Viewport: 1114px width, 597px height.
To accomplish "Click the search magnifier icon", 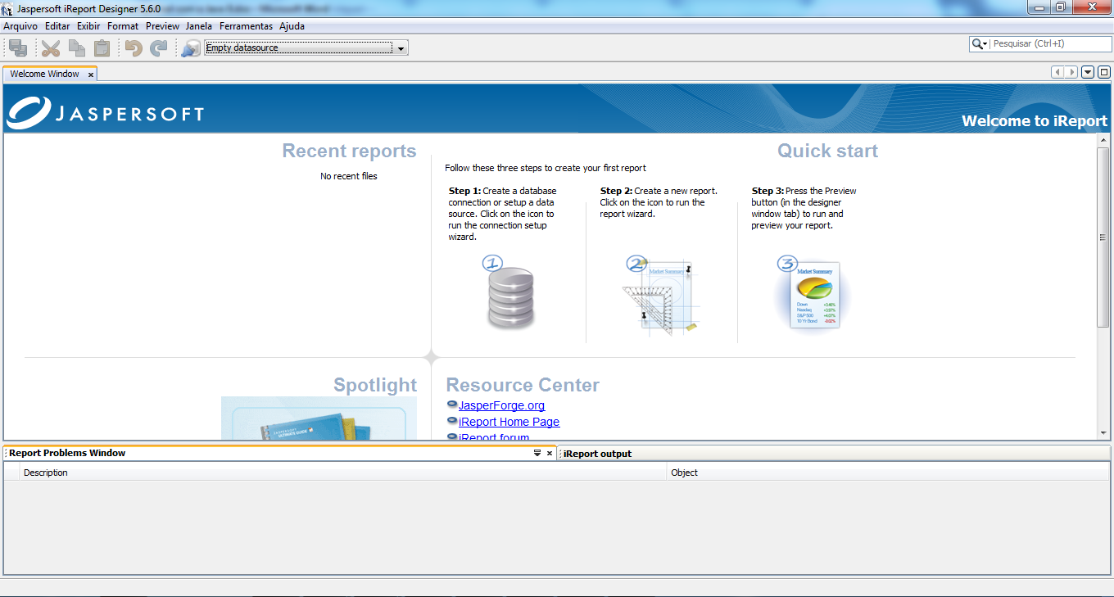I will pyautogui.click(x=977, y=44).
